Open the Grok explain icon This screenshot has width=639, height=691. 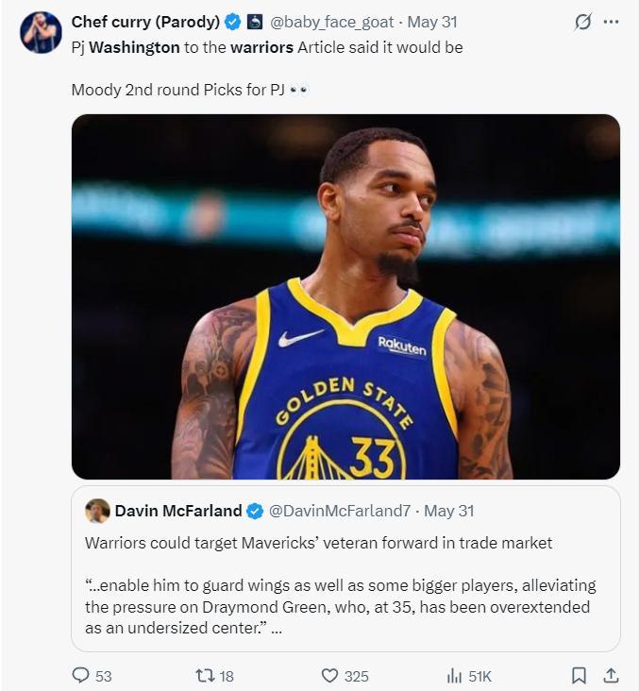[583, 22]
